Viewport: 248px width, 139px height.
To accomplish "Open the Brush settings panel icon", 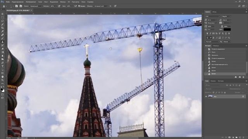I will click(x=17, y=6).
